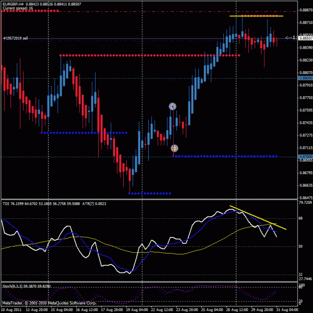Click the '26 Aug 12:00' time axis label

pos(237,310)
